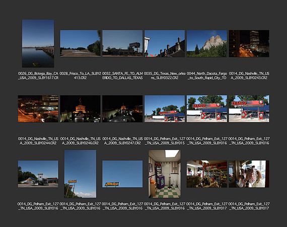Click Pelham filename ending 5L8Y015
This screenshot has width=287, height=227.
[165, 141]
